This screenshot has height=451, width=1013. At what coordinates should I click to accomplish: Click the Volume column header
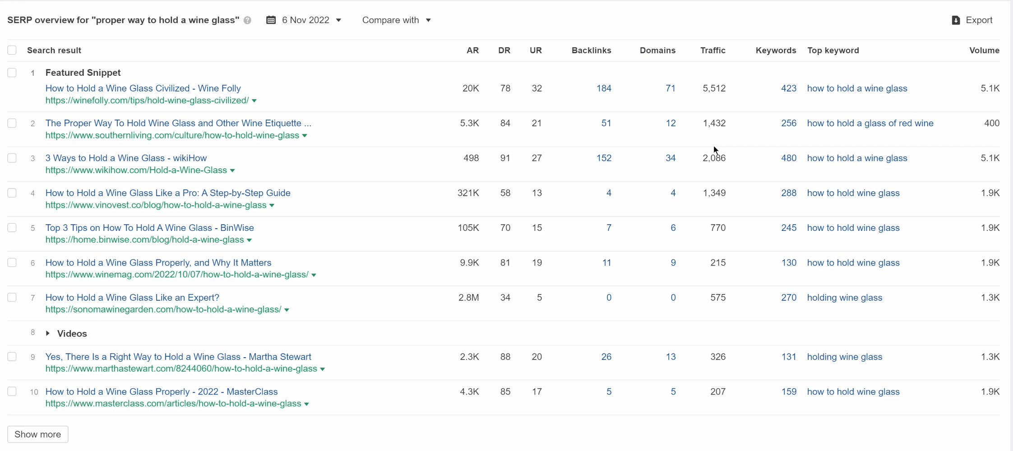984,51
